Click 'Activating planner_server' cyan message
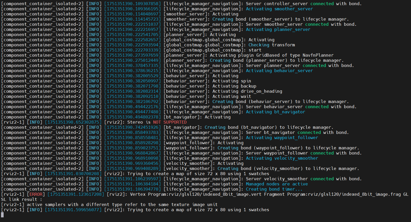 tap(278, 29)
